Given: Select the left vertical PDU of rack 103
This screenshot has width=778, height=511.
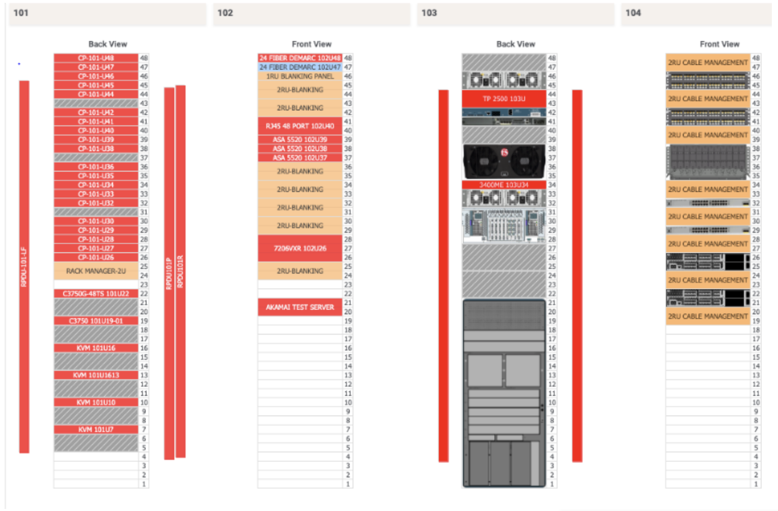Looking at the screenshot, I should pos(444,276).
